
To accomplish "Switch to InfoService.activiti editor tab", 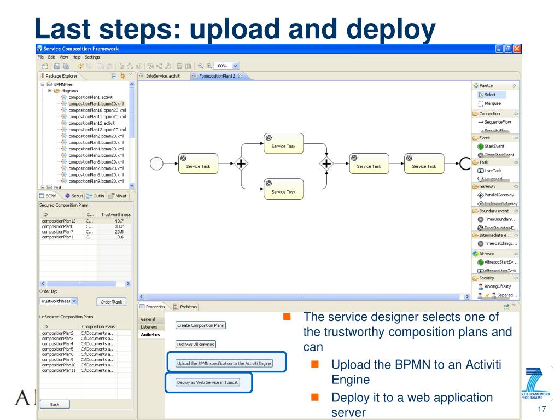I will [160, 75].
